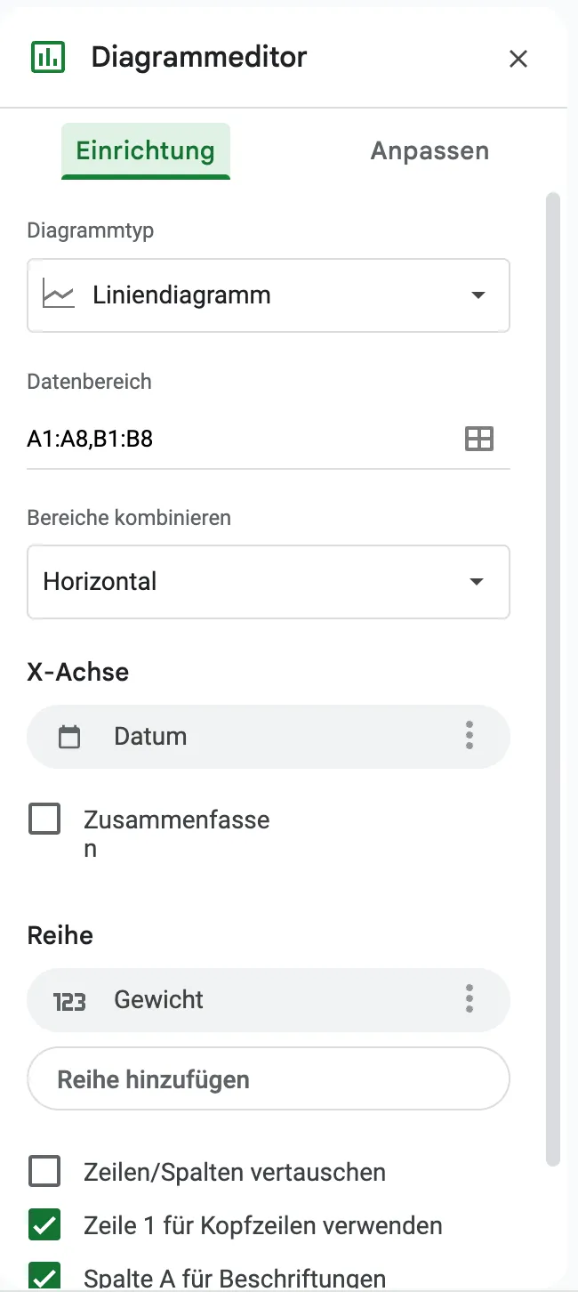
Task: Click the Diagrammeditor title bar chart icon
Action: click(48, 56)
